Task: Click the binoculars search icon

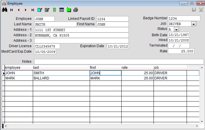Action: 4,10
